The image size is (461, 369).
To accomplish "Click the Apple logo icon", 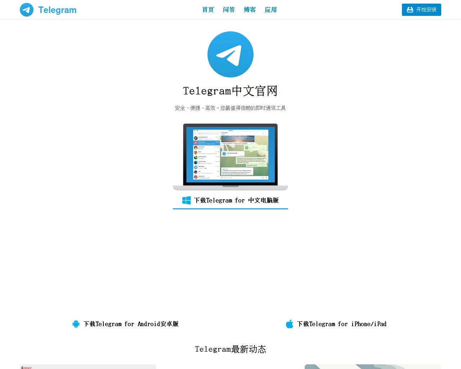I will click(x=290, y=324).
